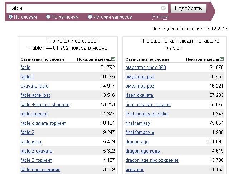Select the История запросов radio option

(x=90, y=17)
